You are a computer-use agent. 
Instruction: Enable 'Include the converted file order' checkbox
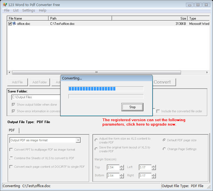pyautogui.click(x=158, y=111)
